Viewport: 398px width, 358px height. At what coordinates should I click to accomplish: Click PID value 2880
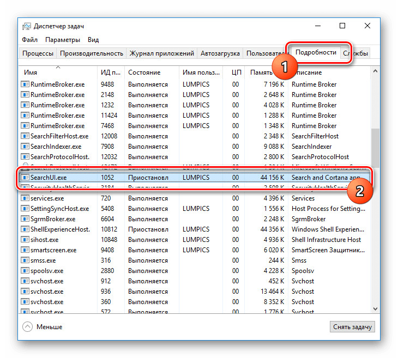point(107,271)
